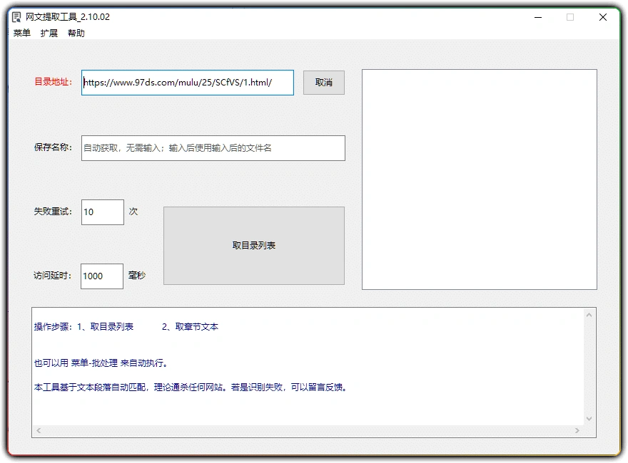
Task: Click the log horizontal scroll left arrow
Action: [x=39, y=431]
